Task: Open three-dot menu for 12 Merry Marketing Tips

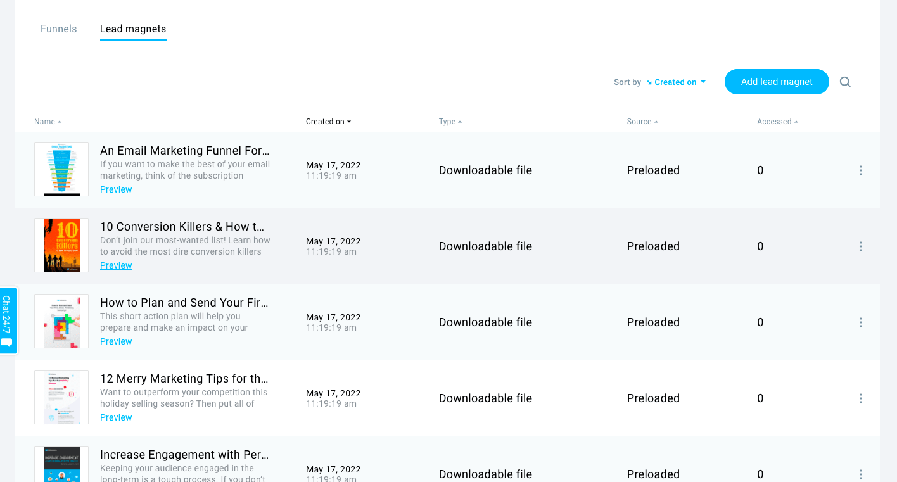Action: point(861,398)
